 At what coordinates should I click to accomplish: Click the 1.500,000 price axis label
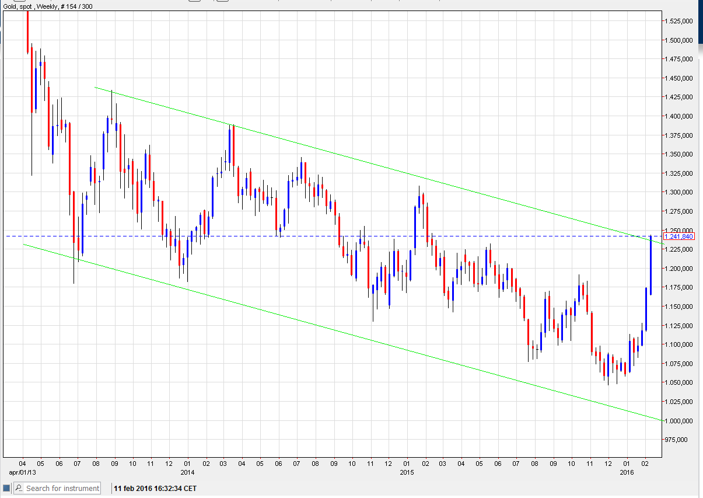(678, 40)
